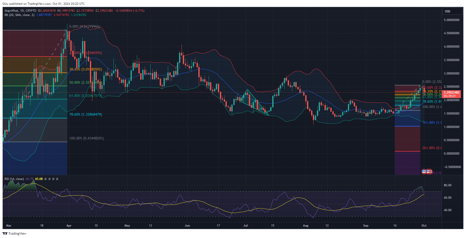
Task: Open the USD currency selector
Action: click(x=453, y=11)
